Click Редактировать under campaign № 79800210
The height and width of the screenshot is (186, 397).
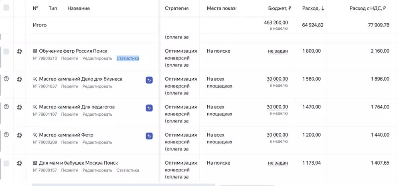click(x=97, y=58)
